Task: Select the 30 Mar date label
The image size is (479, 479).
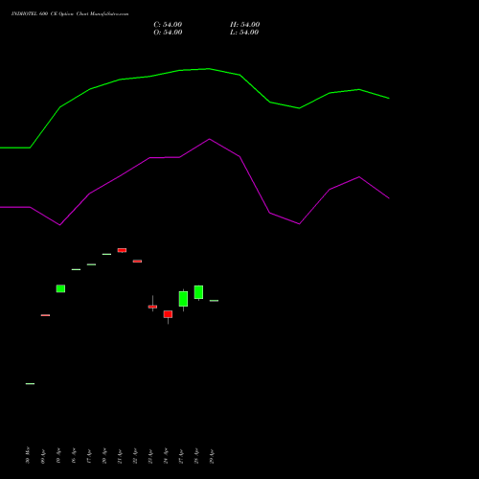Action: (28, 455)
